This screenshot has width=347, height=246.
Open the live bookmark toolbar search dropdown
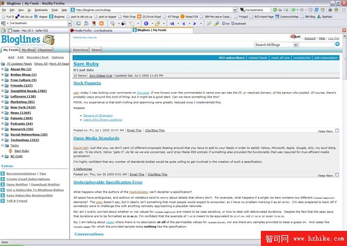[70, 23]
